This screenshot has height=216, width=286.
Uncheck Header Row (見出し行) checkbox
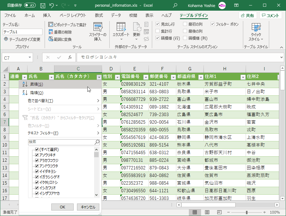pyautogui.click(x=158, y=24)
